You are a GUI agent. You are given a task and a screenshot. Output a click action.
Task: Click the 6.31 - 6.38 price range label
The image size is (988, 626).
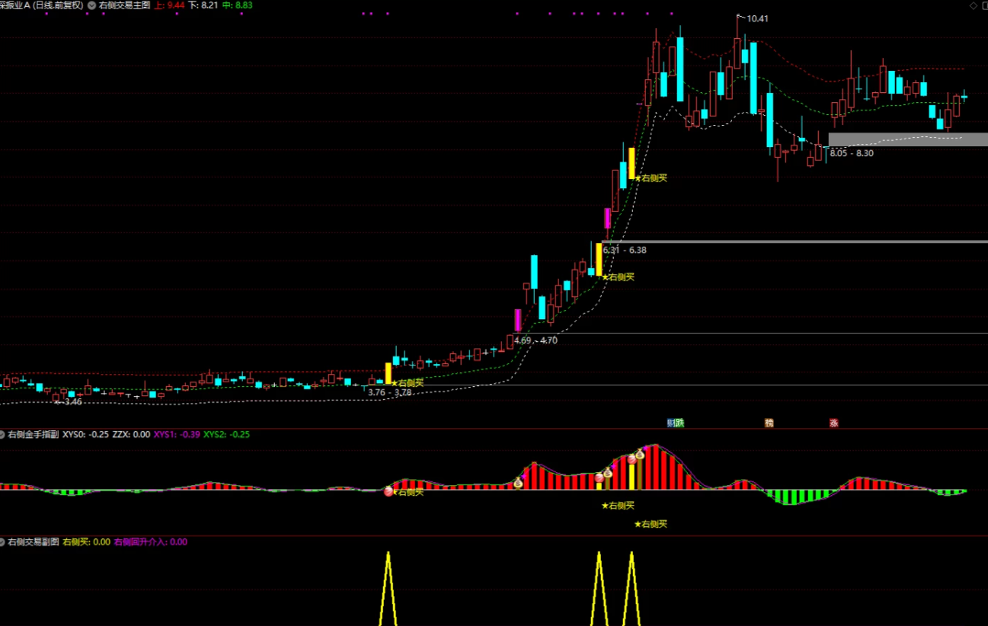tap(624, 250)
